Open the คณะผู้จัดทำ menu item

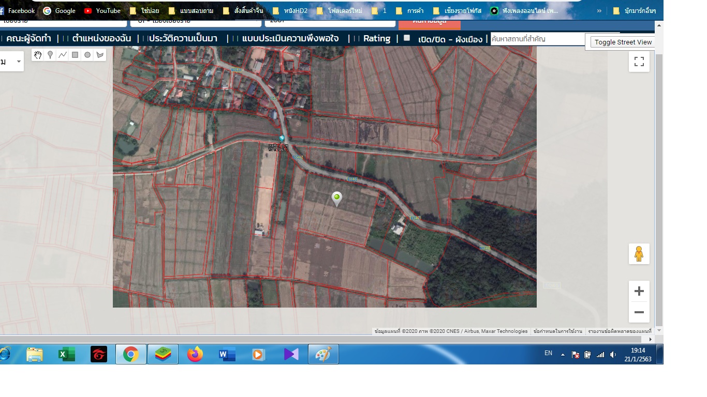tap(28, 39)
